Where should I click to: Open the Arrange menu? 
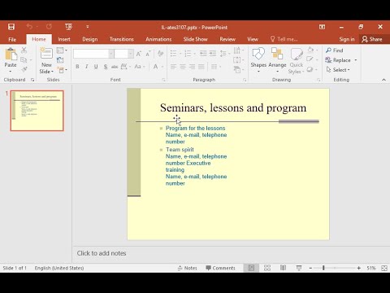click(x=277, y=60)
